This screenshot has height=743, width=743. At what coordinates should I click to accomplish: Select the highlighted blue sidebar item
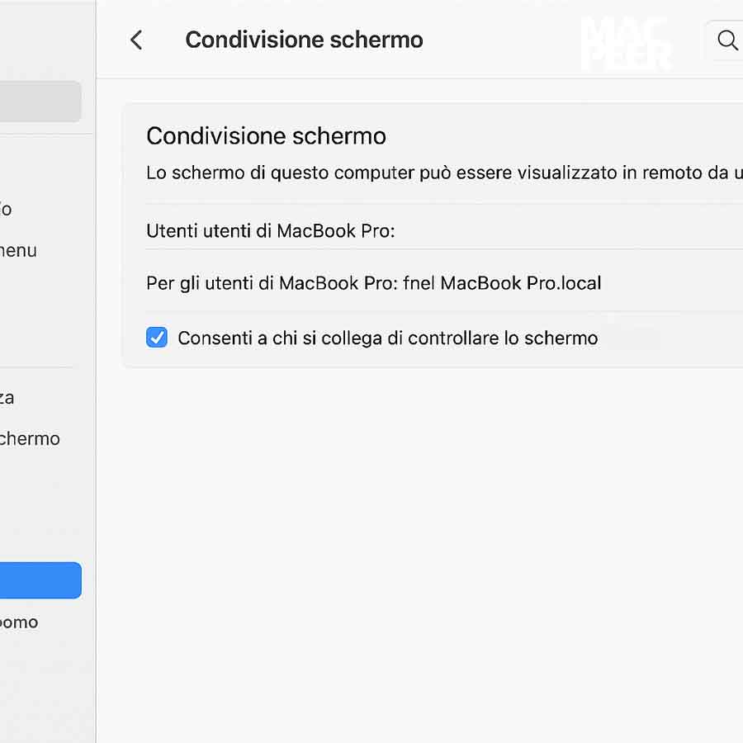(x=40, y=580)
